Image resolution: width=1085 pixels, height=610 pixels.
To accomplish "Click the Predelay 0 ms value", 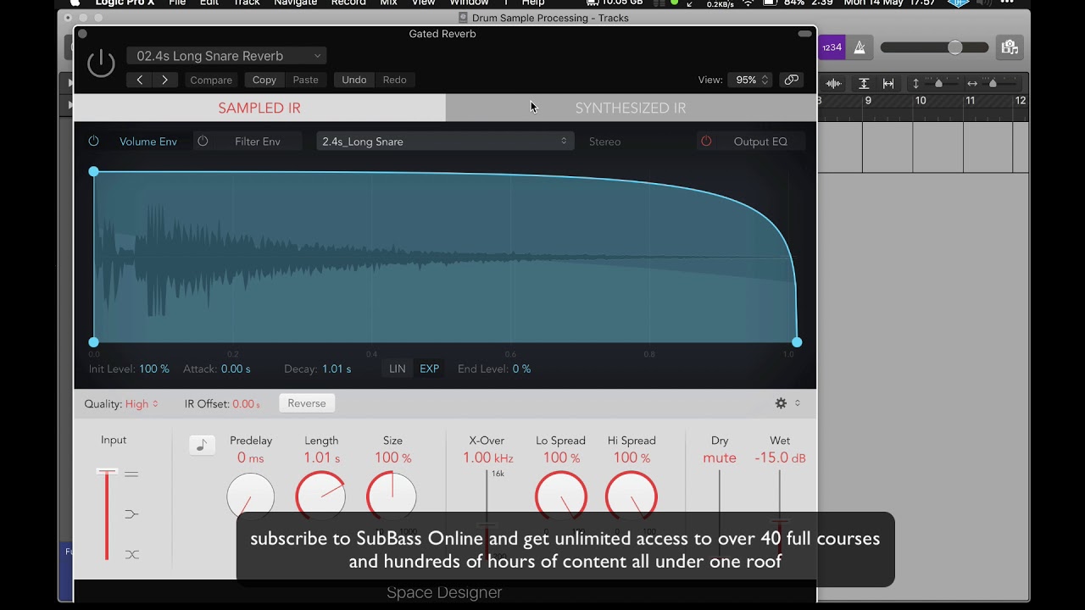I will pyautogui.click(x=251, y=458).
